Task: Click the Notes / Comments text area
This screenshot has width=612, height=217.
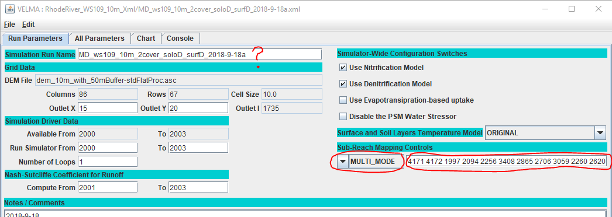Action: point(306,213)
